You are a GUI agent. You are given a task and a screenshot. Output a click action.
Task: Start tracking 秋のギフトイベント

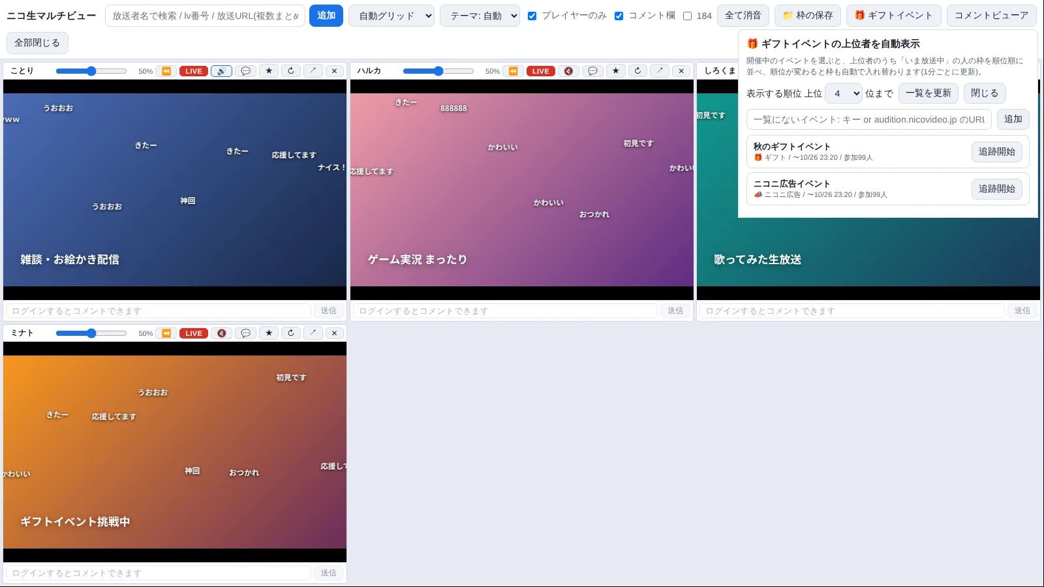[997, 152]
